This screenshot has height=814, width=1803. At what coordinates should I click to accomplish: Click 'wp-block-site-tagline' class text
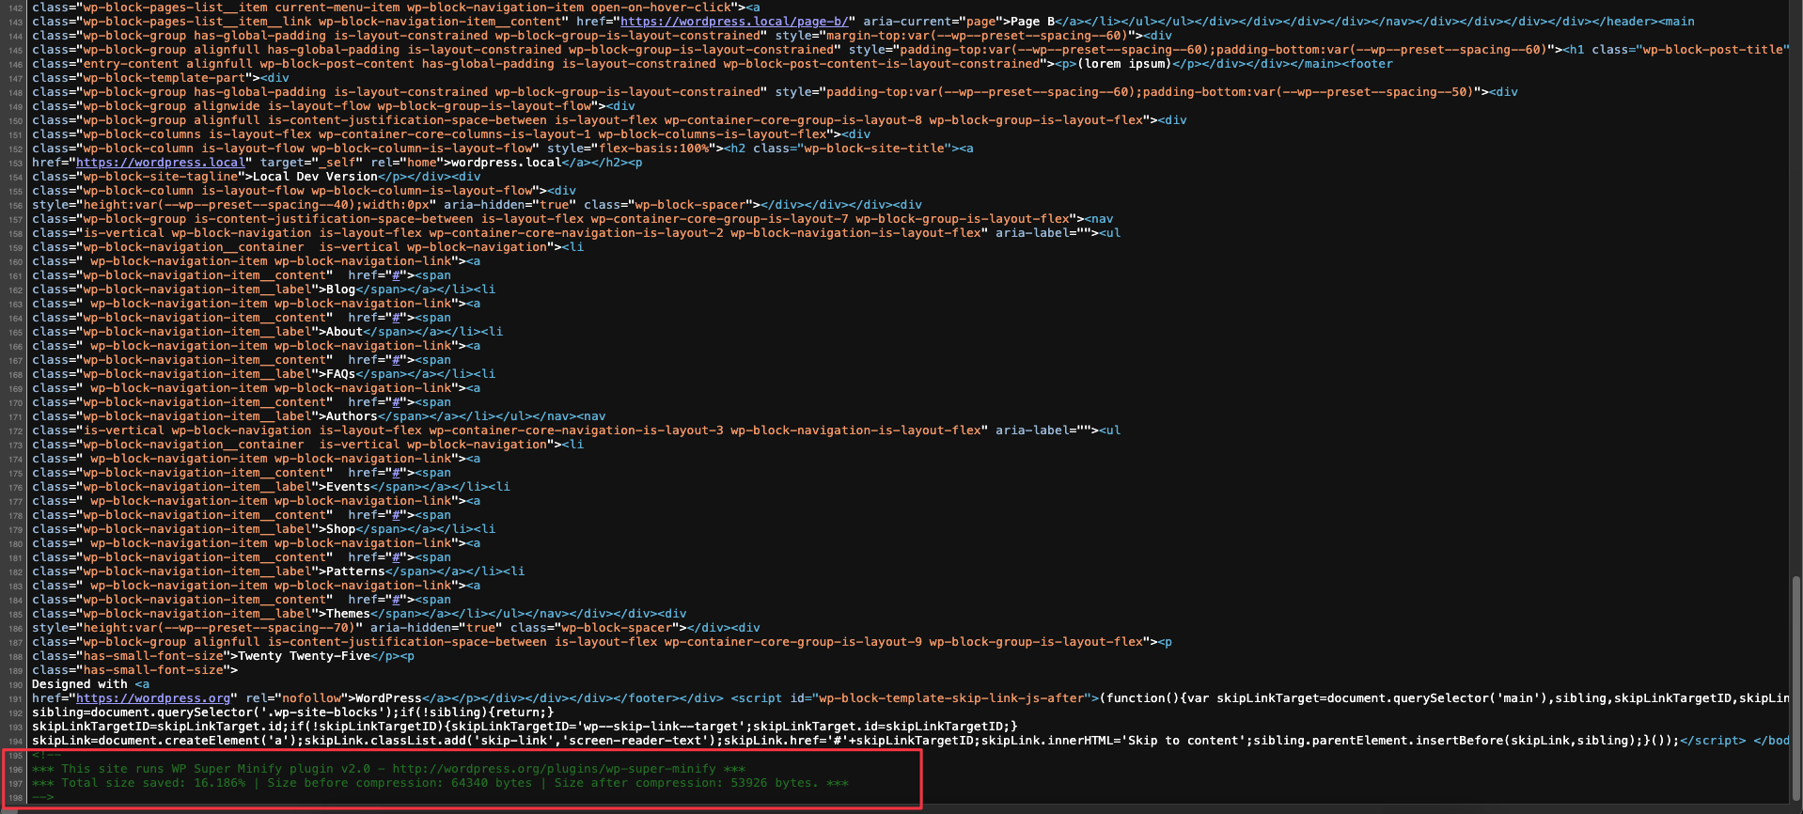[161, 176]
